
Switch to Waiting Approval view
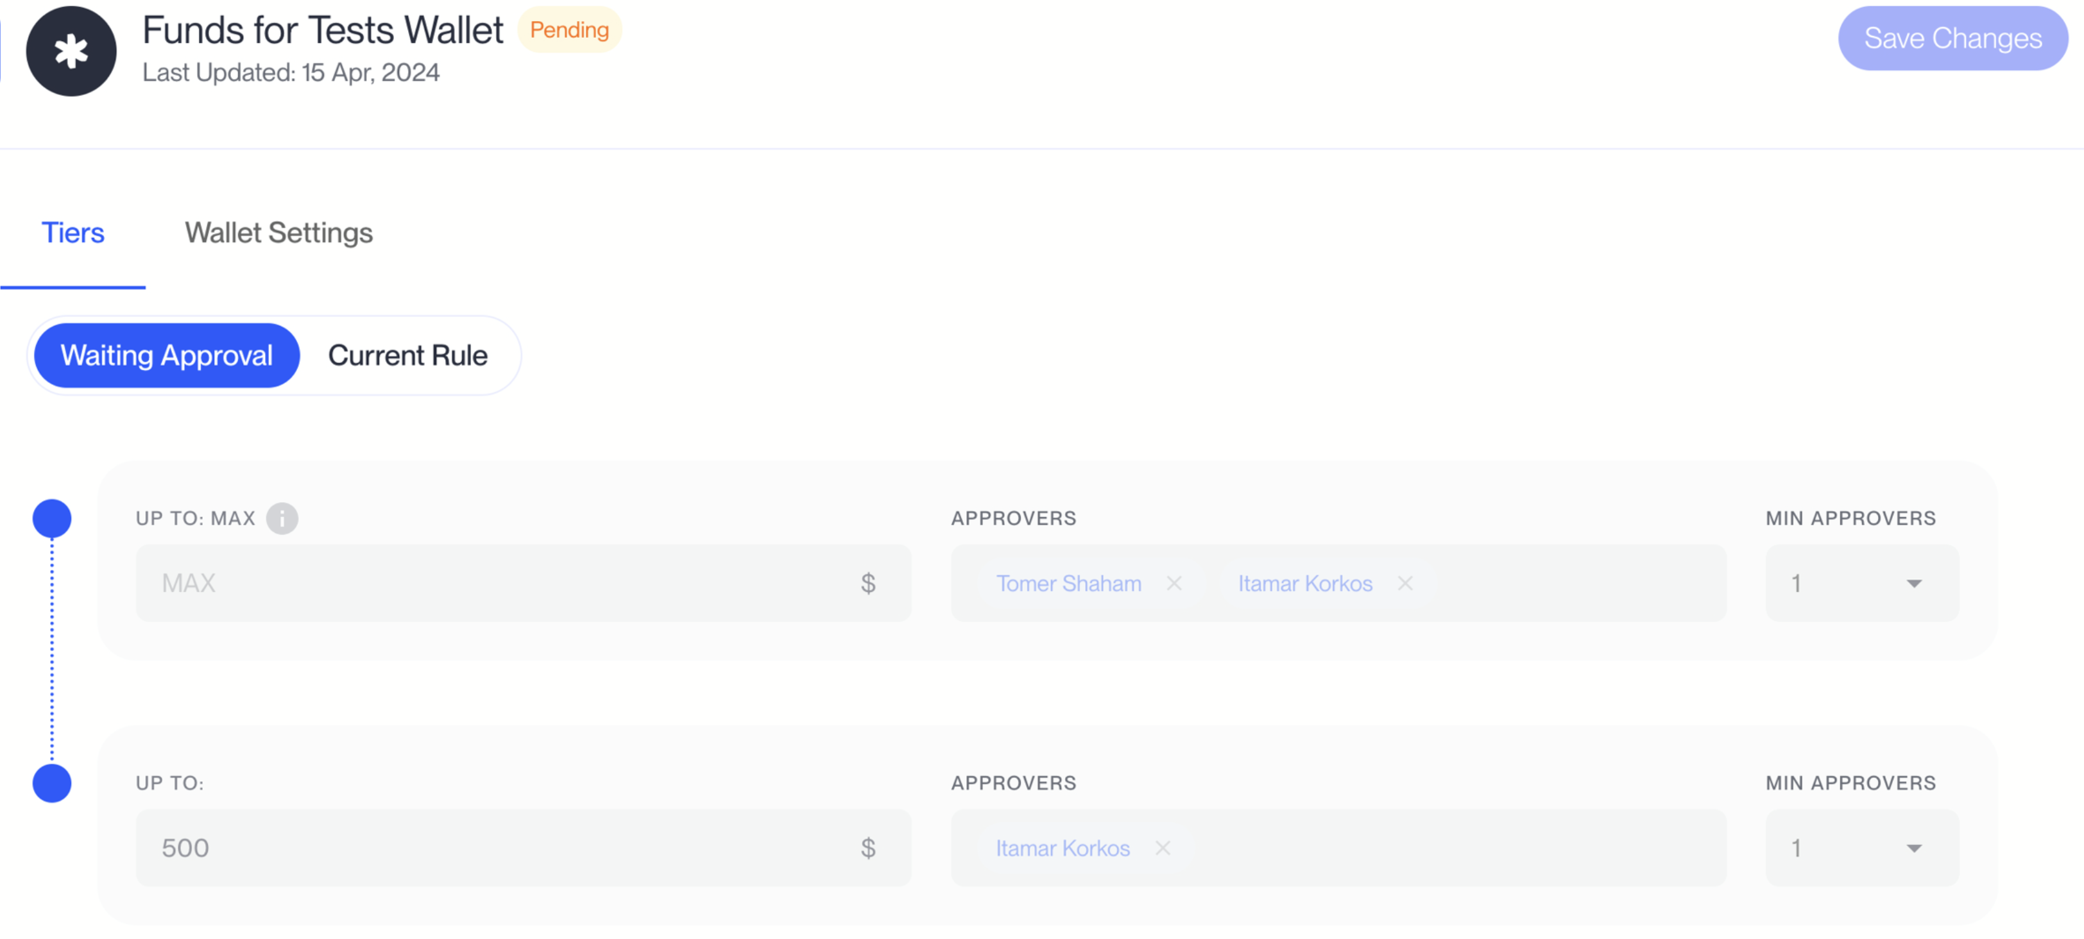click(x=167, y=355)
